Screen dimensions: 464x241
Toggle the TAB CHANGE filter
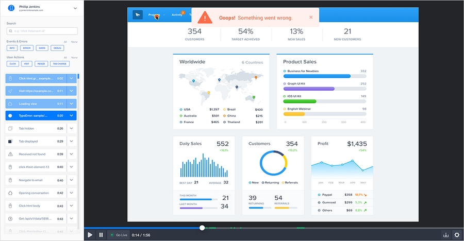pyautogui.click(x=59, y=64)
